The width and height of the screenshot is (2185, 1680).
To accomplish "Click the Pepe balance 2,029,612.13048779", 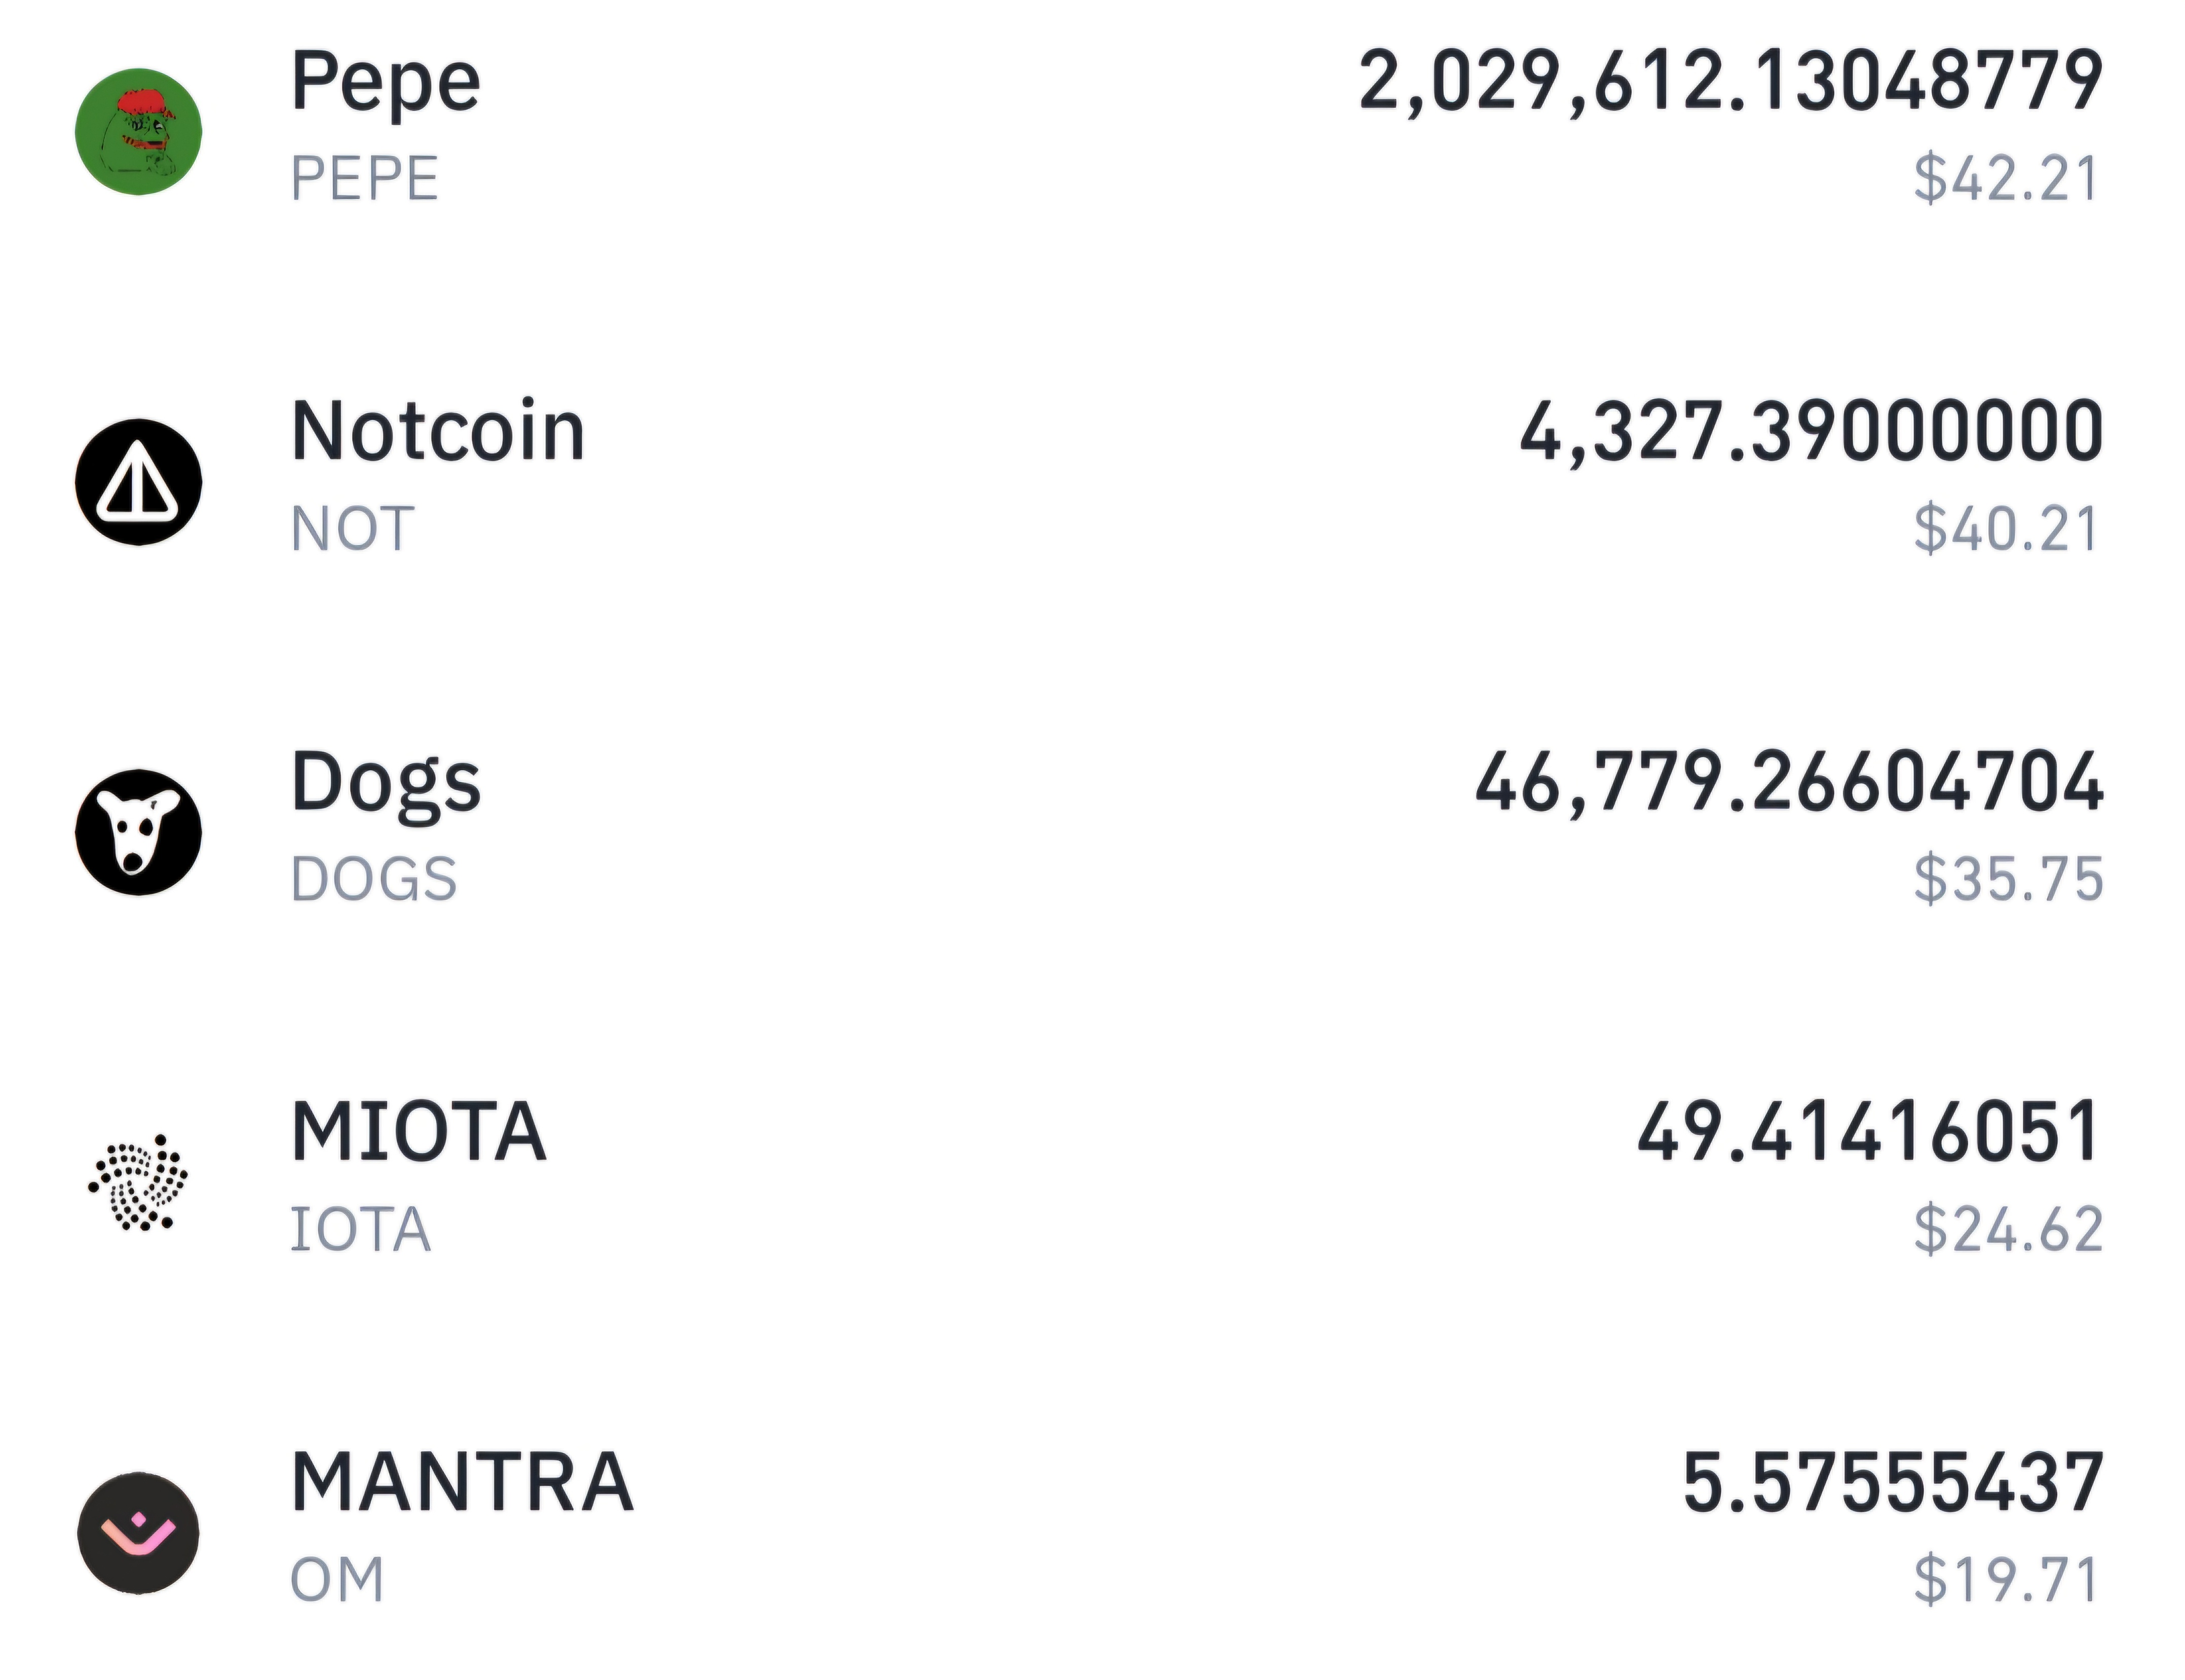I will [1729, 82].
